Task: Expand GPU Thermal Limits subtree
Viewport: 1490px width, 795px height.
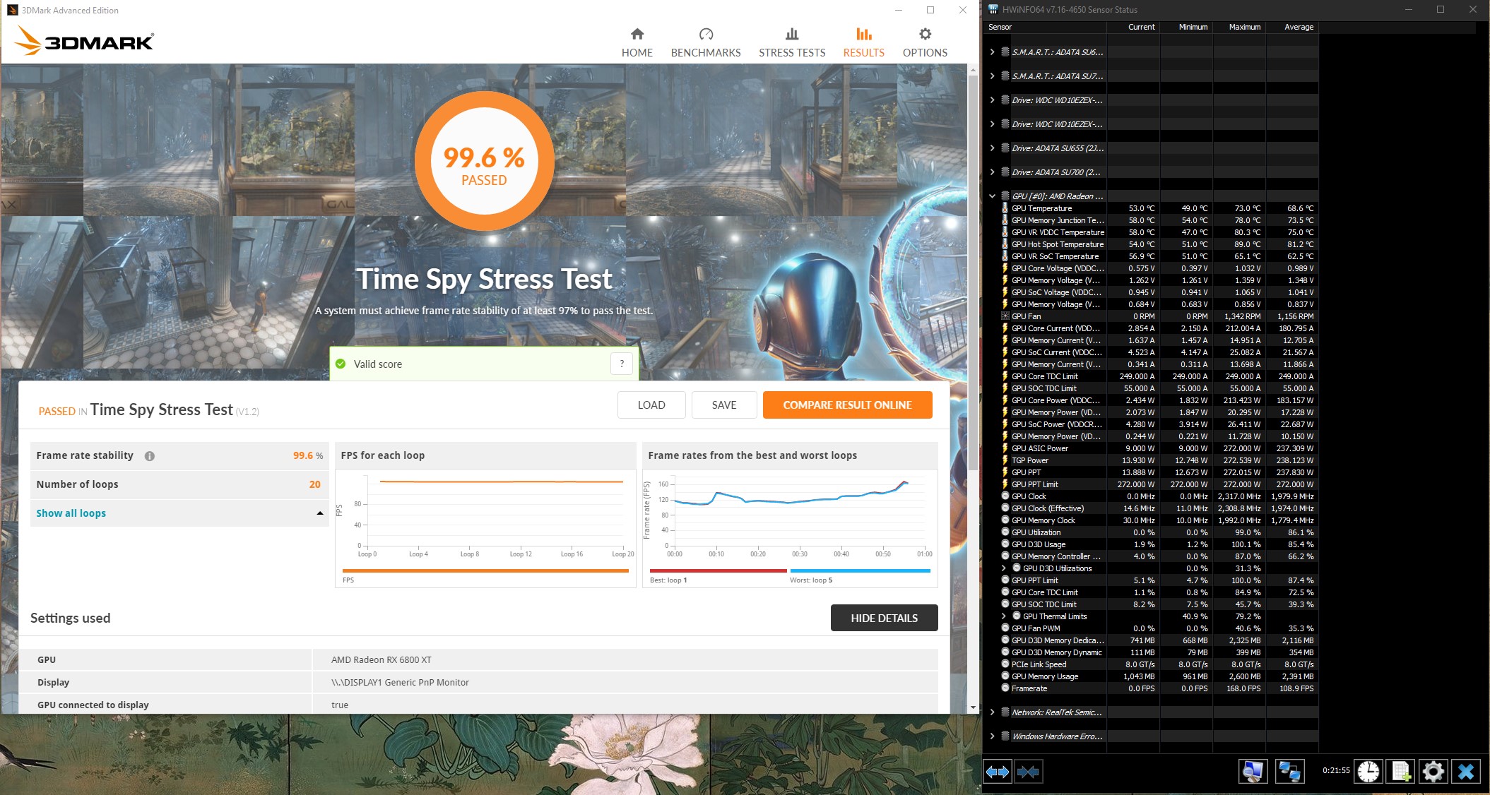Action: [x=1003, y=616]
